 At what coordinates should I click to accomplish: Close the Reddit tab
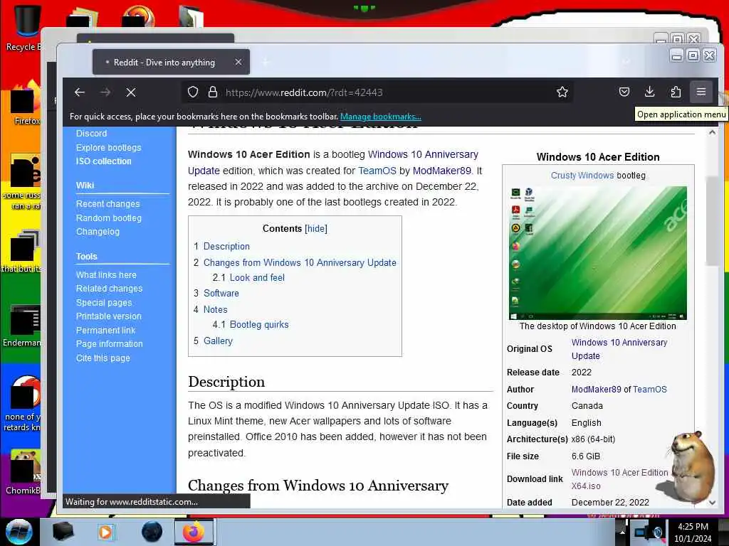point(238,62)
